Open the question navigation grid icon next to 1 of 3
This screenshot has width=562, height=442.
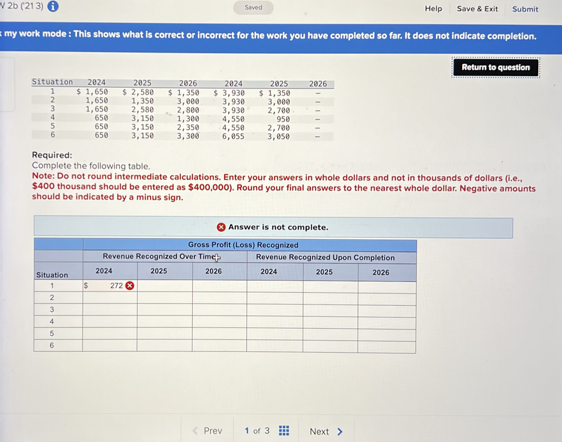point(283,431)
